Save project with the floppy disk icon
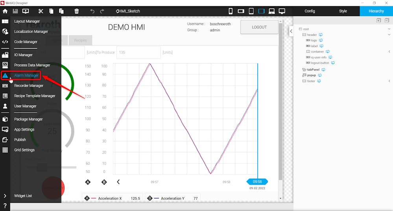393x211 pixels. pos(15,11)
